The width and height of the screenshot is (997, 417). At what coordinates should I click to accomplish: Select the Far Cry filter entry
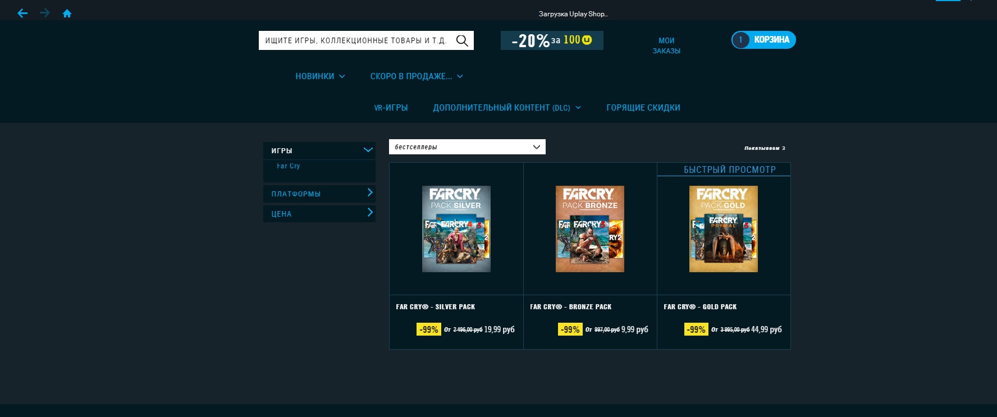(289, 166)
